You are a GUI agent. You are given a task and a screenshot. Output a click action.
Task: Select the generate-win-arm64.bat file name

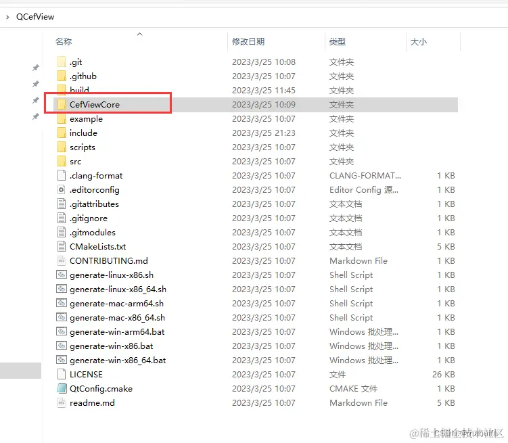[x=117, y=332]
